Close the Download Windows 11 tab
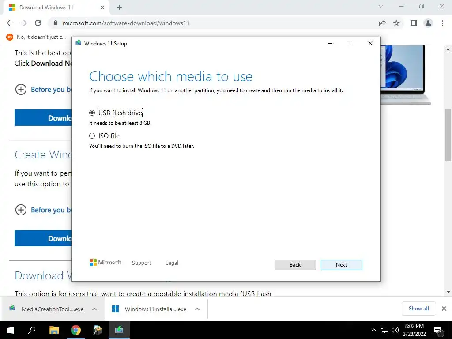452x339 pixels. [102, 8]
